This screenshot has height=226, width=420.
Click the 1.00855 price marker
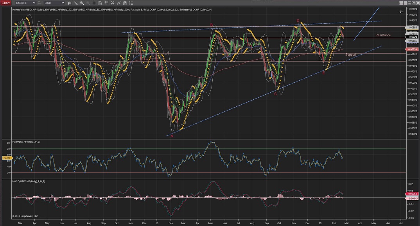click(x=413, y=28)
